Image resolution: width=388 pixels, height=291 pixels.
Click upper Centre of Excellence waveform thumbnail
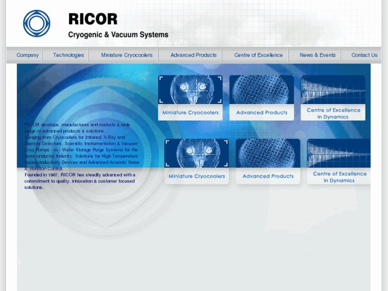tap(333, 90)
